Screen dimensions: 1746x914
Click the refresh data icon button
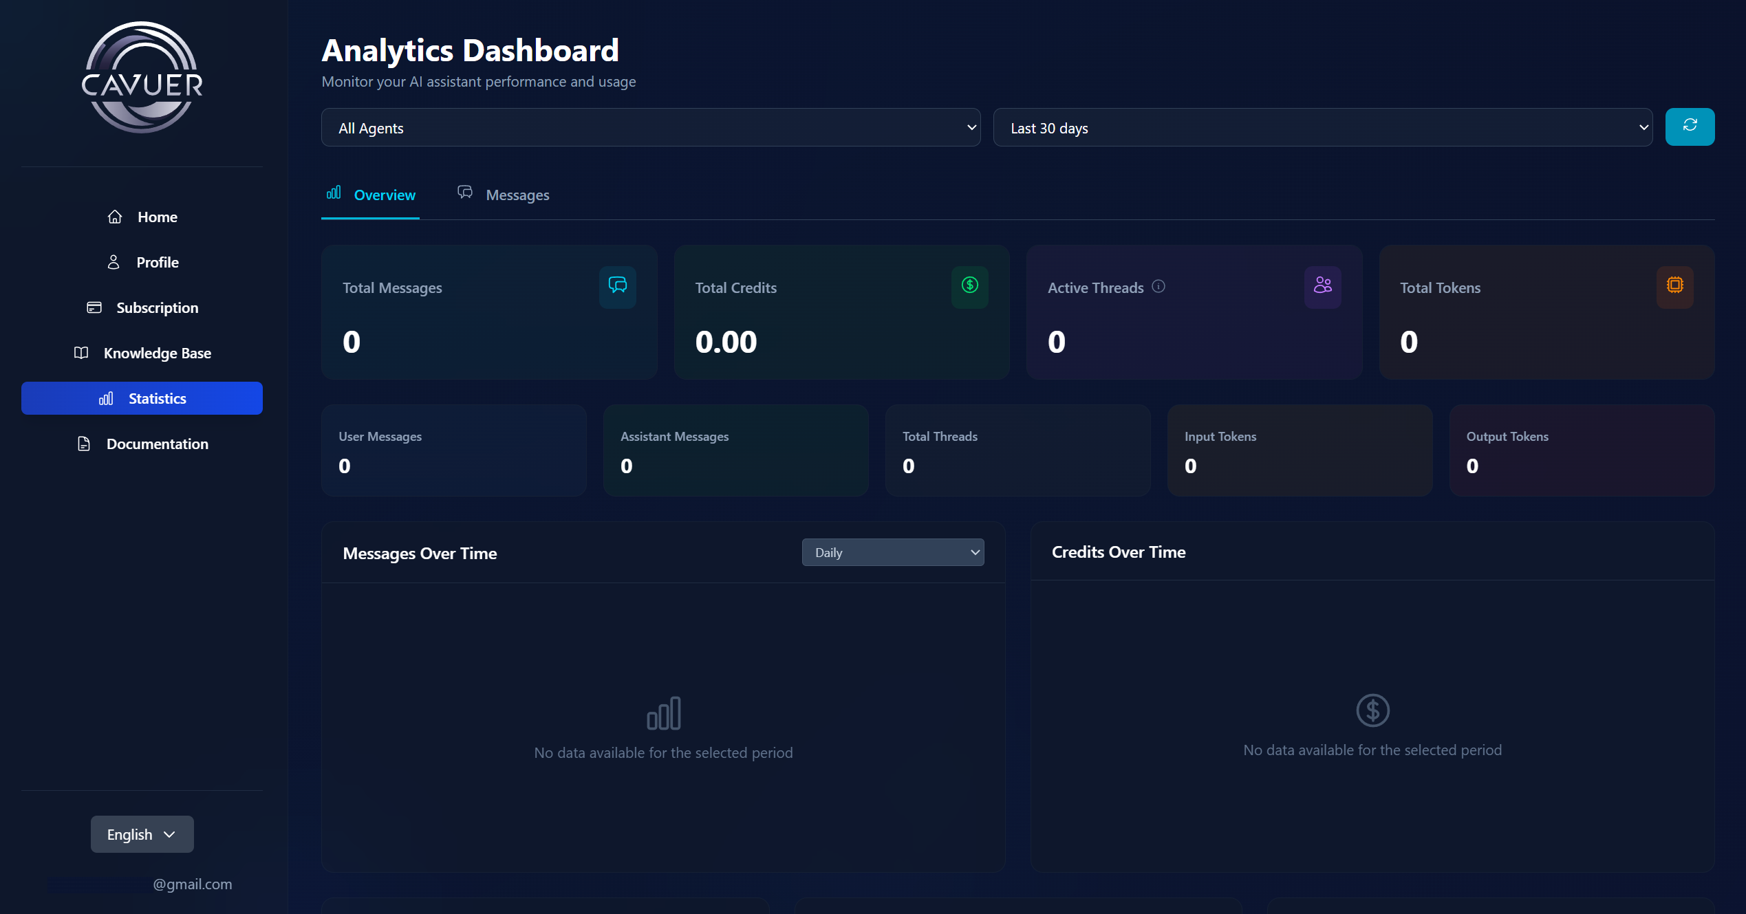[x=1689, y=127]
